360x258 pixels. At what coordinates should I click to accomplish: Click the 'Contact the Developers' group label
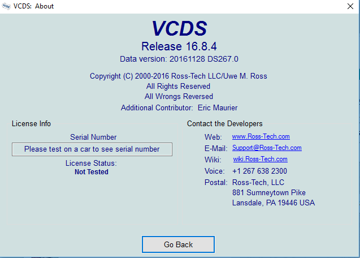click(x=224, y=123)
